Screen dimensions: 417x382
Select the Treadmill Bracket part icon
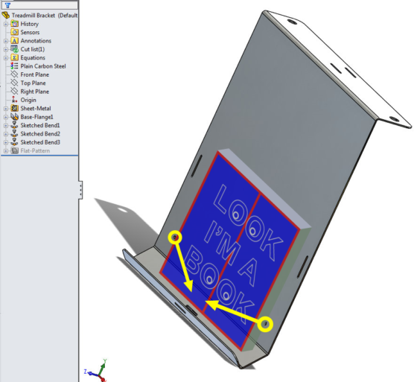pyautogui.click(x=6, y=15)
